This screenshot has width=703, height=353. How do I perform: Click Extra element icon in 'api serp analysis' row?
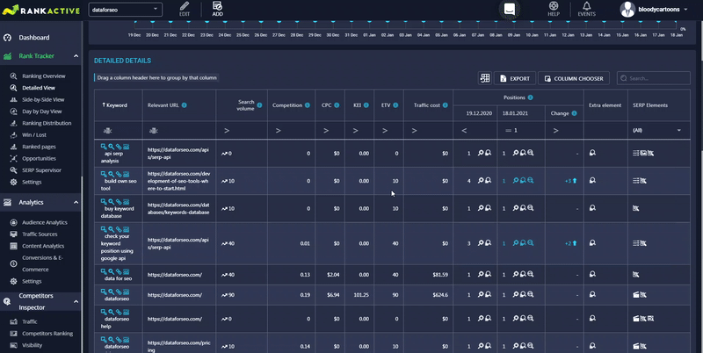point(592,153)
